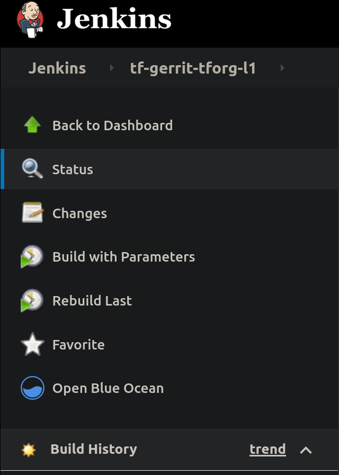339x475 pixels.
Task: Open the trend link
Action: (x=267, y=450)
